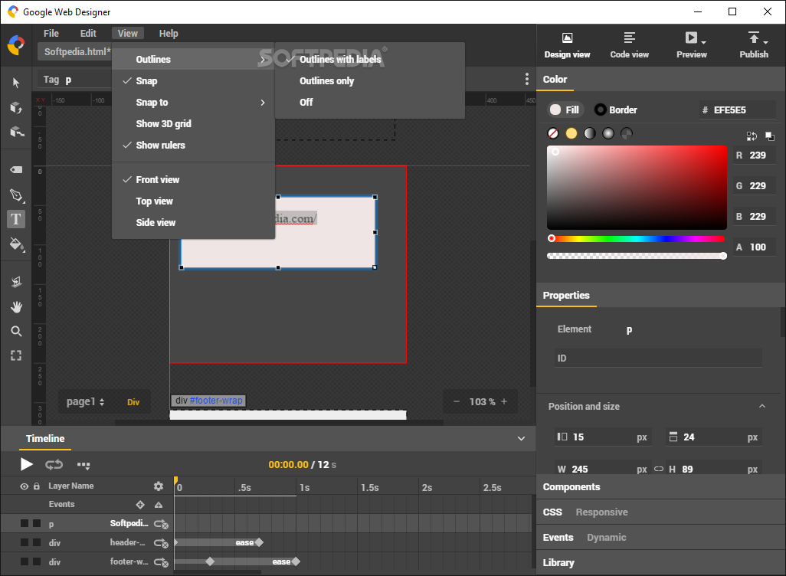Screen dimensions: 786x576
Task: Click the add event diamond icon in Events row
Action: tap(140, 505)
